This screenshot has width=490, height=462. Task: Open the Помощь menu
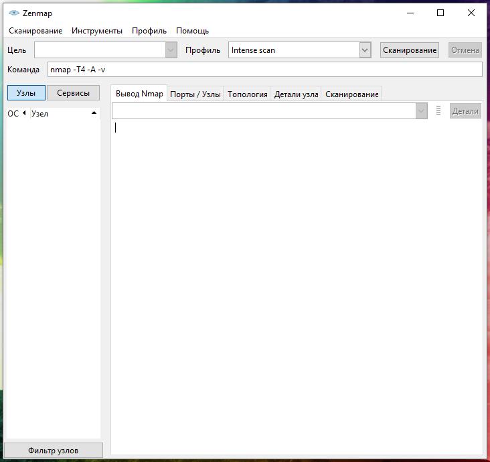pyautogui.click(x=192, y=31)
